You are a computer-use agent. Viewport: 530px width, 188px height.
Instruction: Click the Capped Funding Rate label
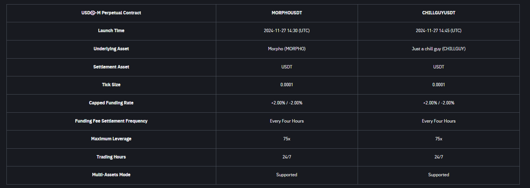tap(111, 103)
